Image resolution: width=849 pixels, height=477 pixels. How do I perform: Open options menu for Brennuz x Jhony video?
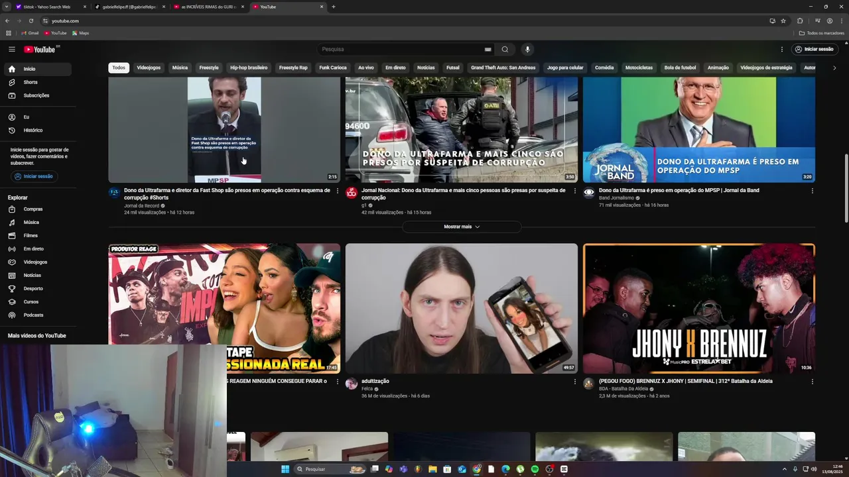point(812,382)
